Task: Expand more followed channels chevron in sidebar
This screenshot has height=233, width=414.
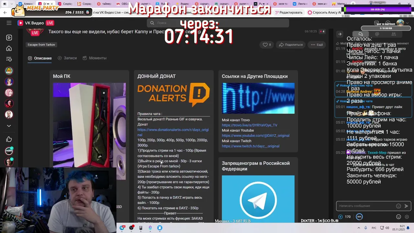Action: tap(9, 126)
